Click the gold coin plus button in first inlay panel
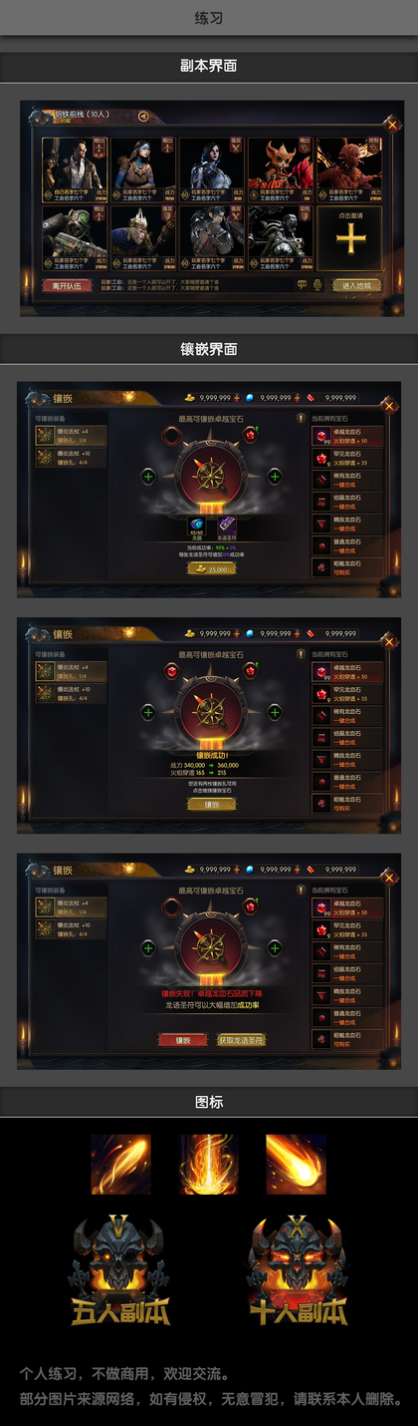 (237, 397)
